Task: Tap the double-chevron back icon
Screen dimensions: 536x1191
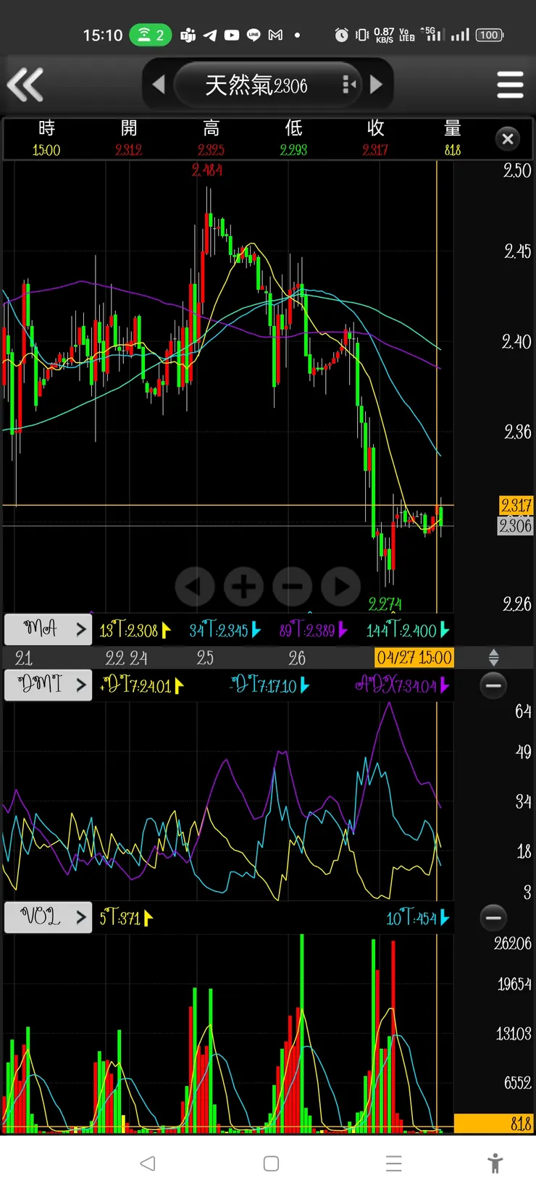Action: [25, 85]
